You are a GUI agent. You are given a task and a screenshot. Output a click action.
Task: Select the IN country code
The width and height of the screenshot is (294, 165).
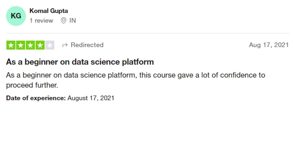click(73, 20)
